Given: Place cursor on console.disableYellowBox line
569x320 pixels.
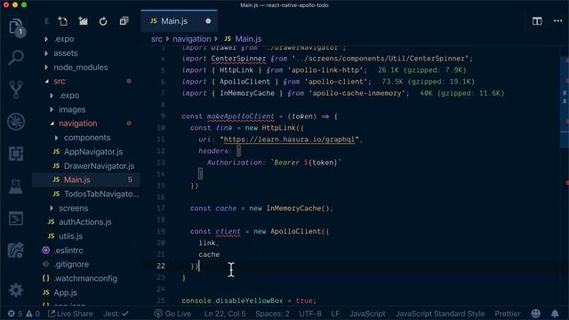Looking at the screenshot, I should point(249,300).
